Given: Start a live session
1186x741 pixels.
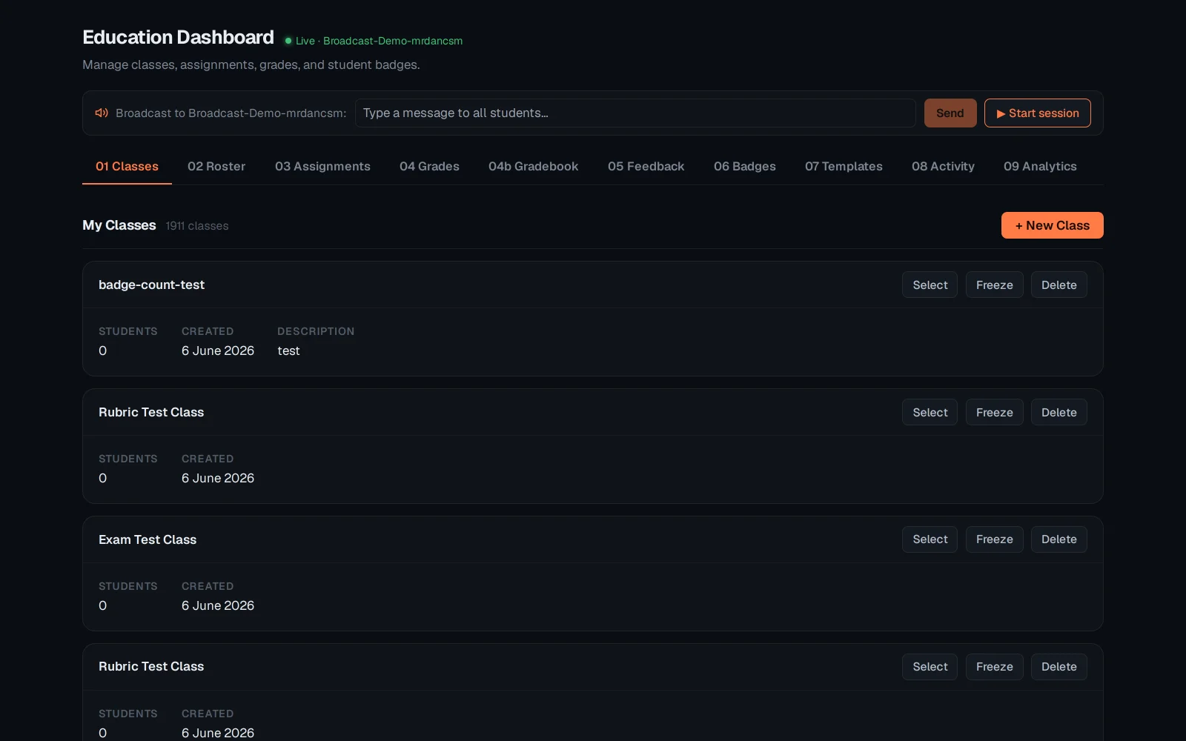Looking at the screenshot, I should [1037, 113].
